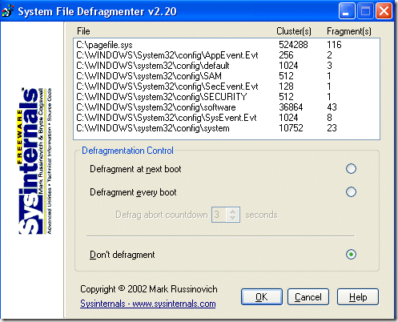Click the Cluster(s) column header

point(294,31)
